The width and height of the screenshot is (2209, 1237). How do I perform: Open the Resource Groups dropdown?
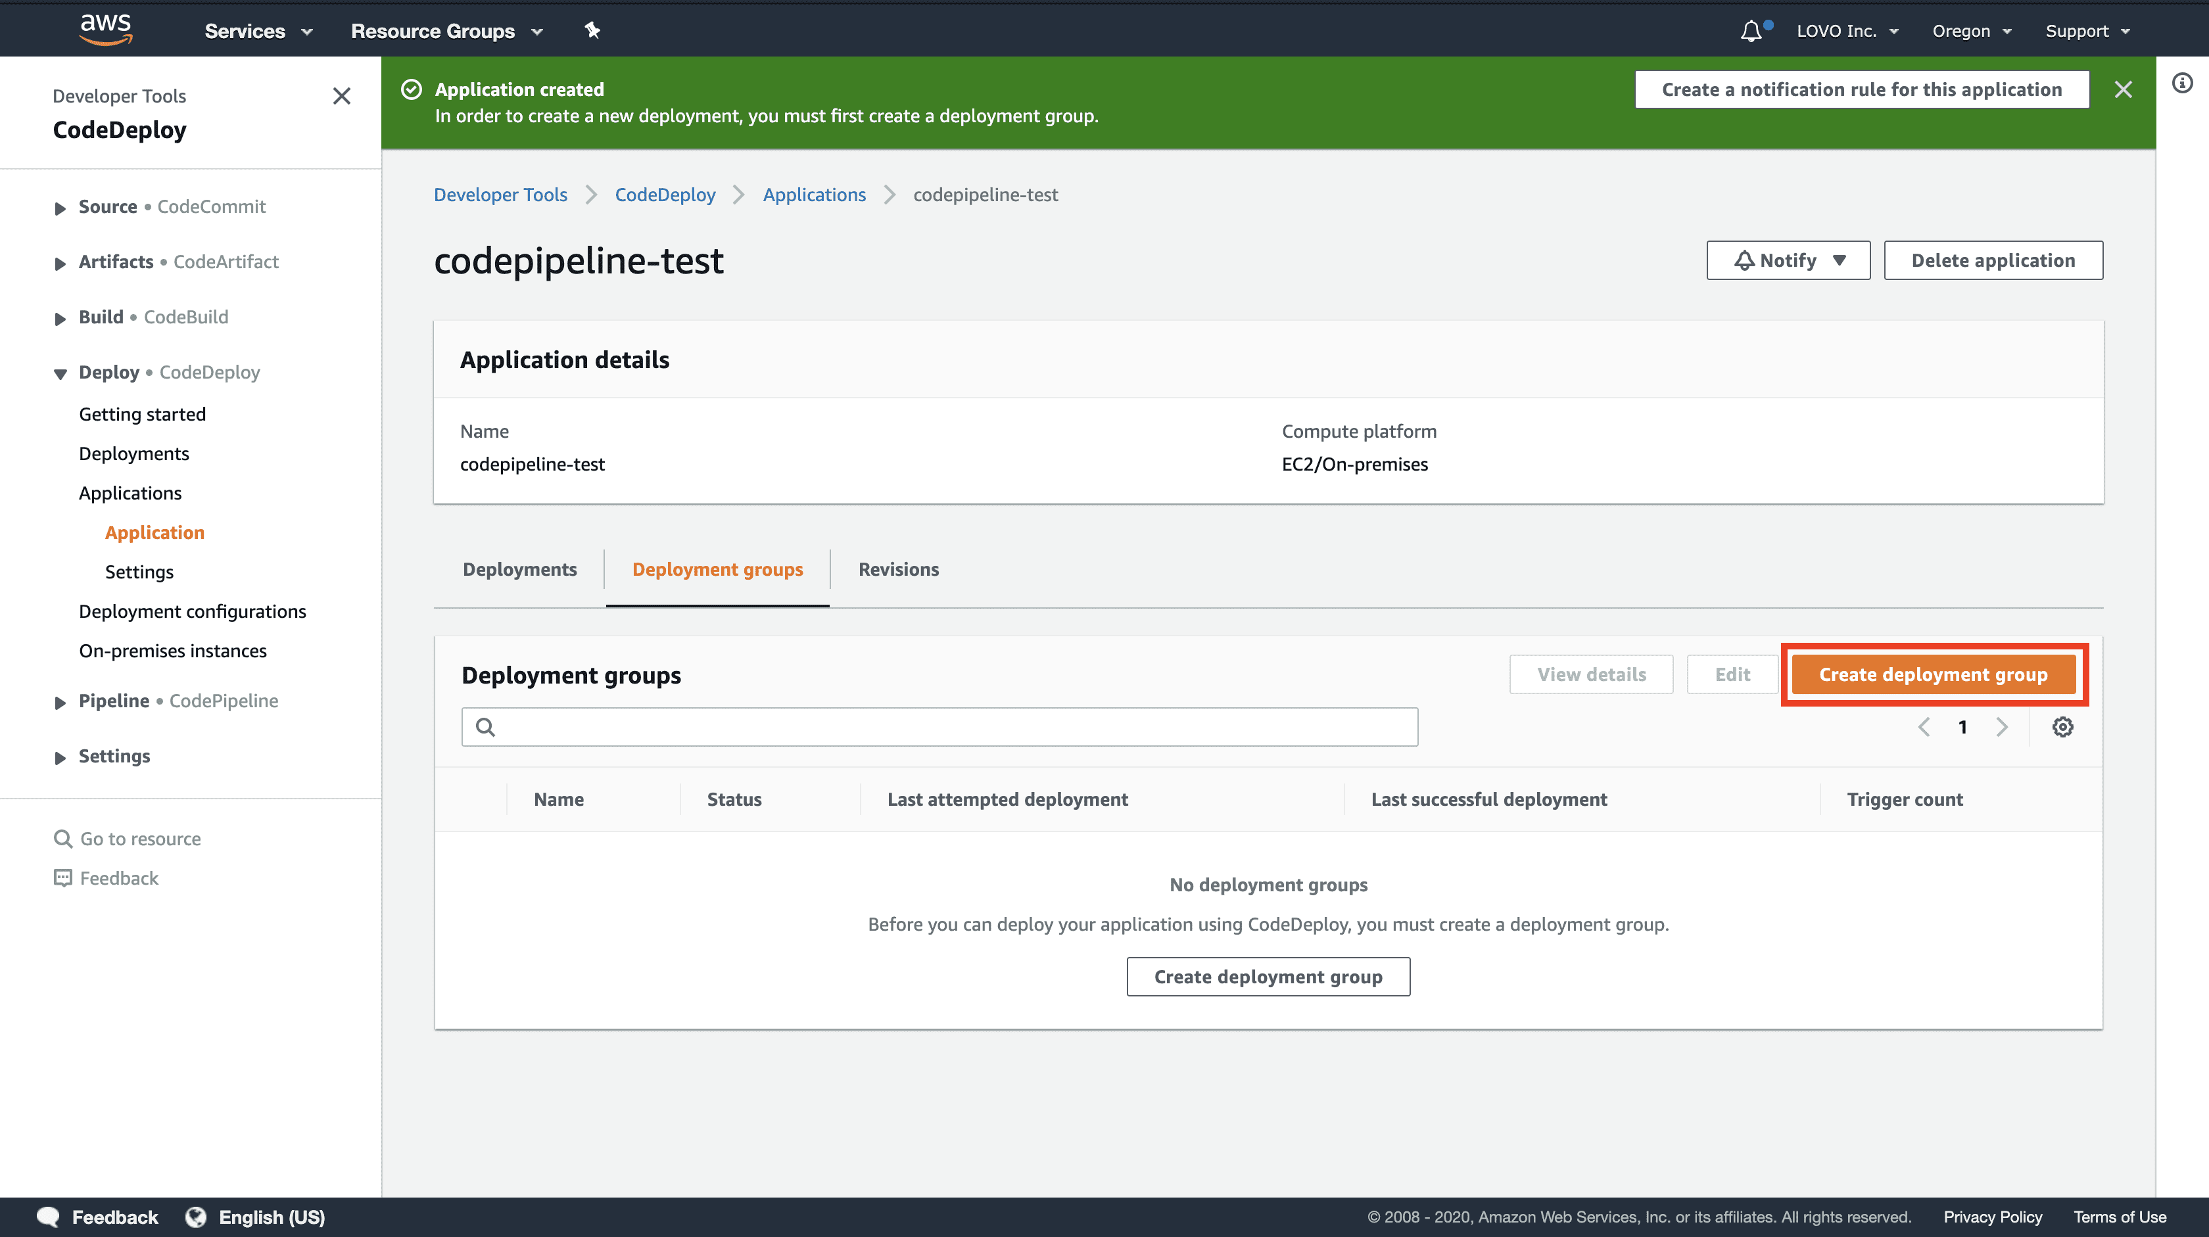click(x=447, y=31)
